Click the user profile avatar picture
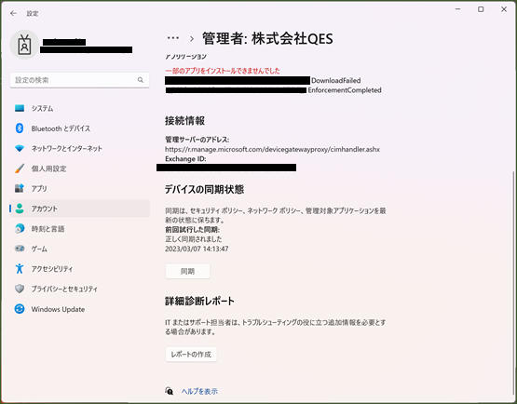 coord(24,45)
